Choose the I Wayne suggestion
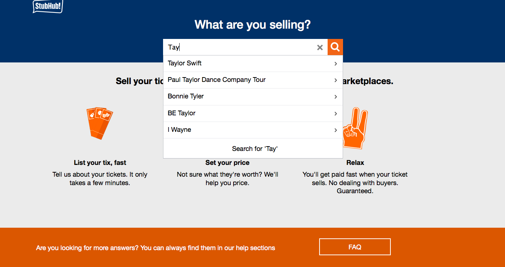Image resolution: width=505 pixels, height=267 pixels. point(179,130)
